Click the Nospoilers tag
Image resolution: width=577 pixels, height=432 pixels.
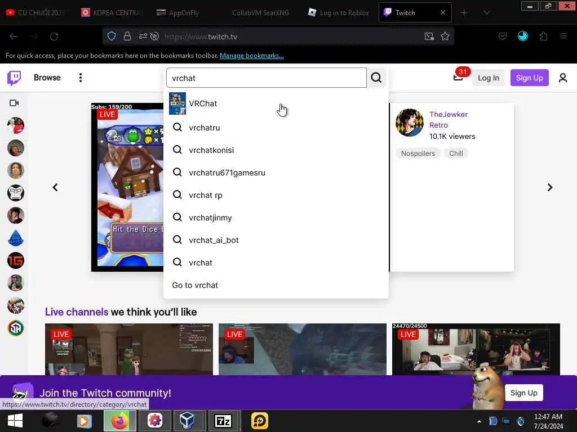(x=418, y=153)
